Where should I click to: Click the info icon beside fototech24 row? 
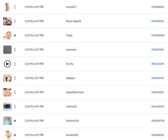click(x=15, y=121)
